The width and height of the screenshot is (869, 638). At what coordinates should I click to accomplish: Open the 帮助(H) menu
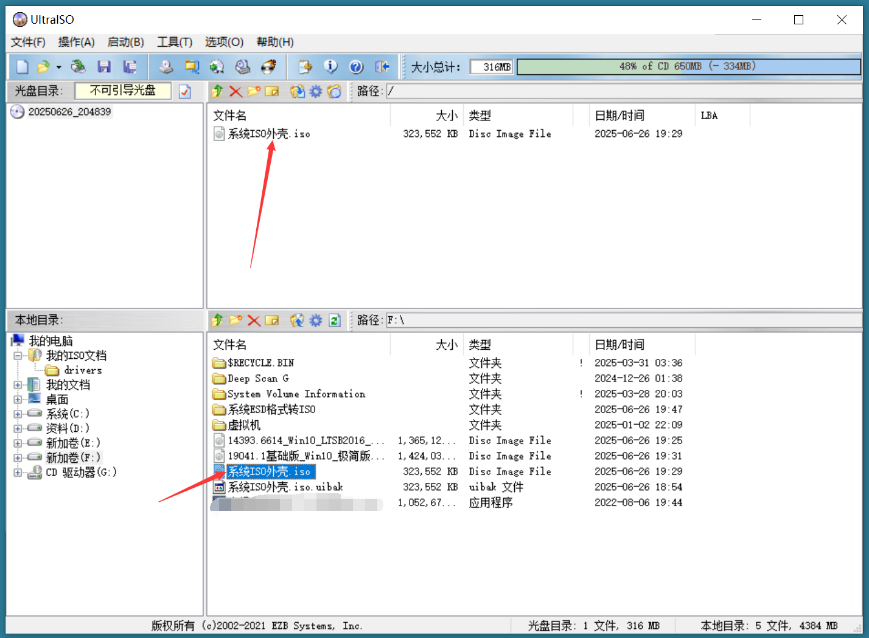(x=275, y=42)
